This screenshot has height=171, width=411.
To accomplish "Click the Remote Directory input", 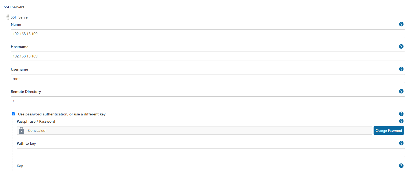I will [208, 101].
